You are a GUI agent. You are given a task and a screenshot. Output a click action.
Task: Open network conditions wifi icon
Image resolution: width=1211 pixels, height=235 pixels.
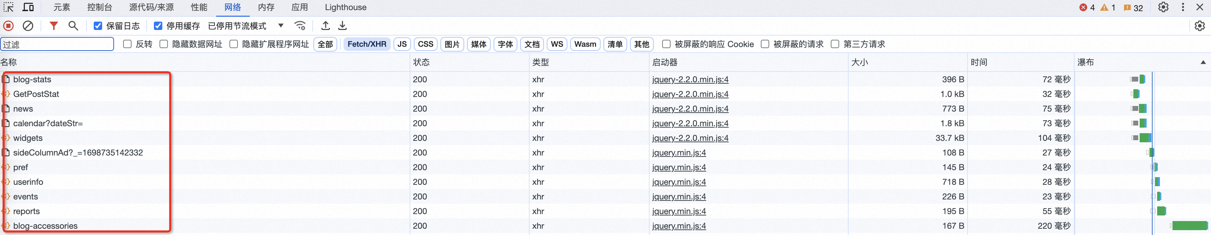tap(300, 26)
